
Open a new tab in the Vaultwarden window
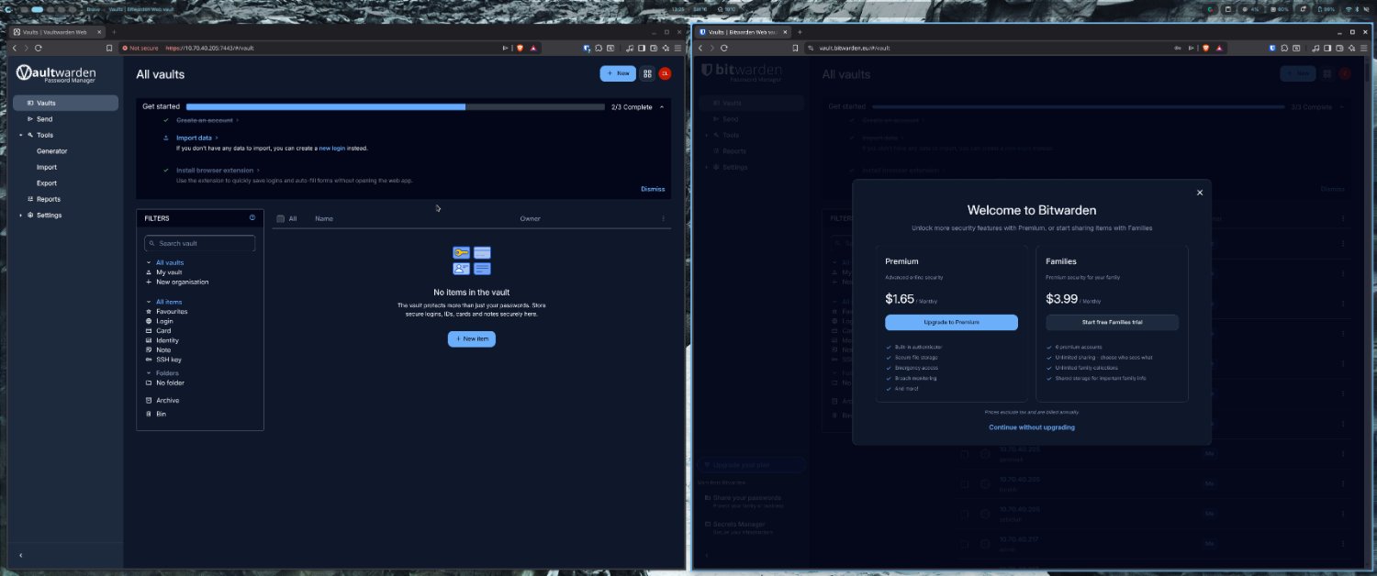[x=114, y=32]
